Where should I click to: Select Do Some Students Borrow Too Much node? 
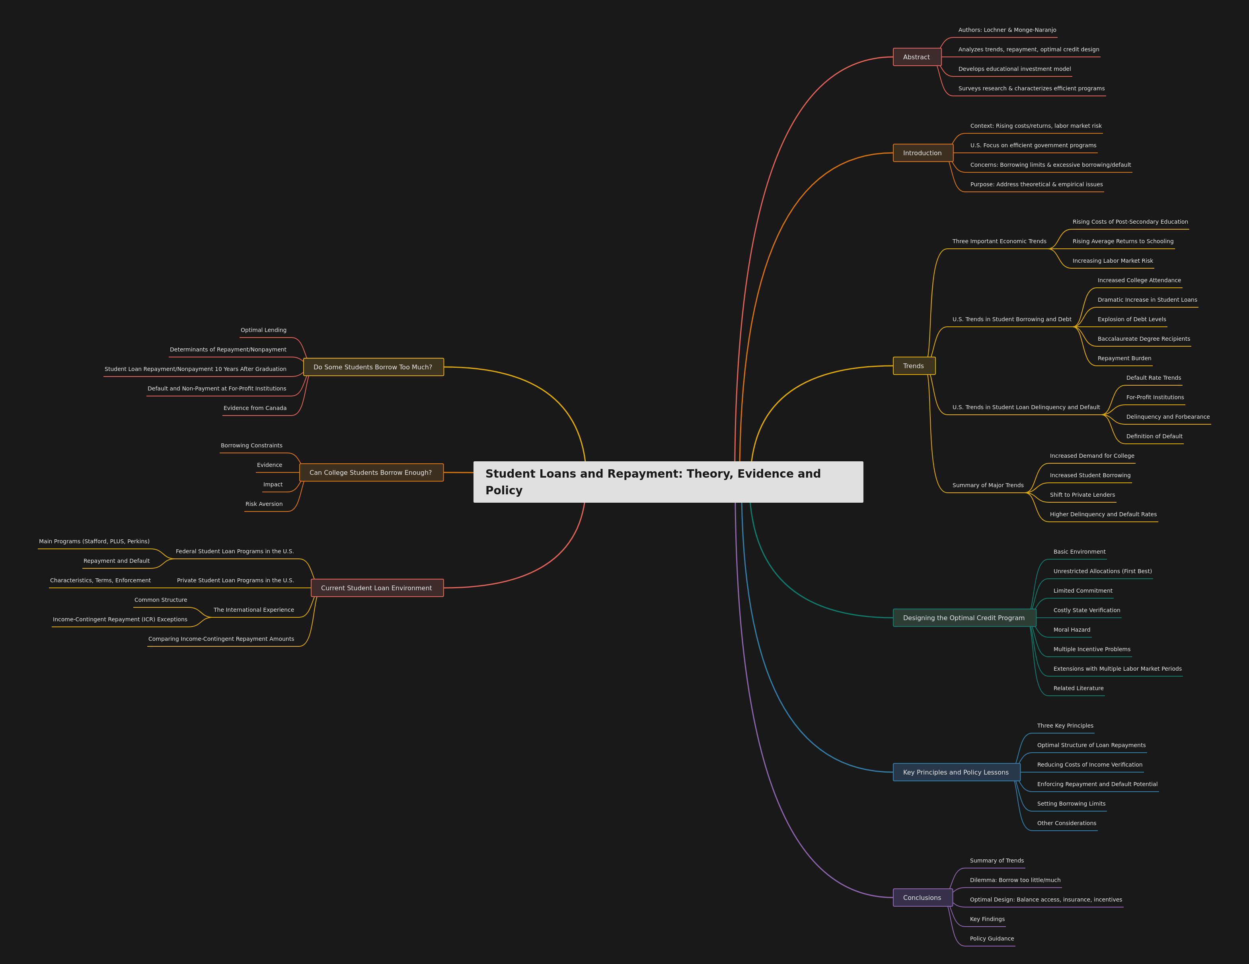(373, 367)
